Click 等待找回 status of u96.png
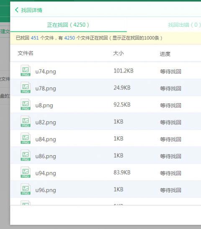 click(170, 190)
